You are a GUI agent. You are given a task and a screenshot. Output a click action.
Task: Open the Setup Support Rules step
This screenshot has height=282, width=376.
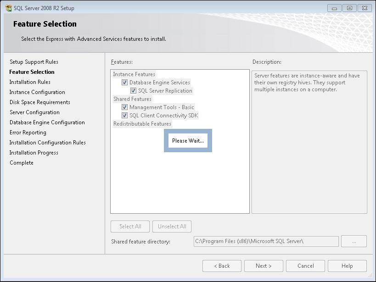point(34,62)
